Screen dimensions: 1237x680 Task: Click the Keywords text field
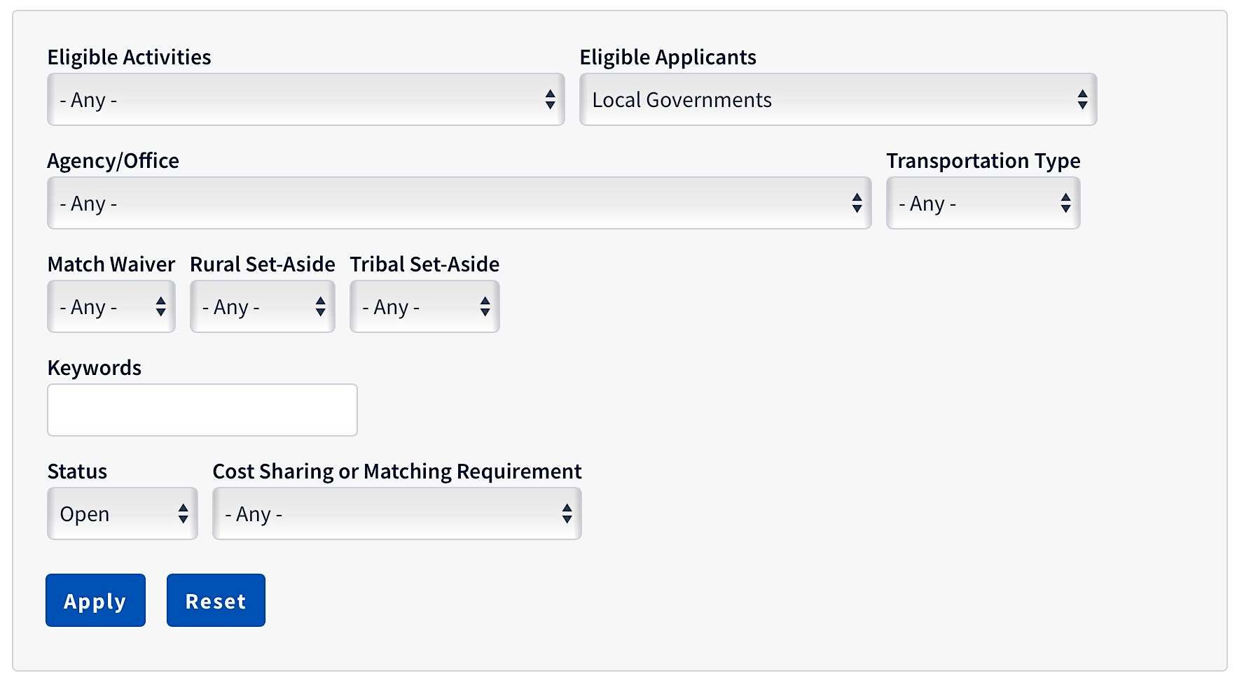tap(202, 410)
